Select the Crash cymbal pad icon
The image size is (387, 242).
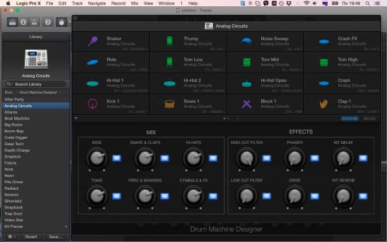click(324, 83)
